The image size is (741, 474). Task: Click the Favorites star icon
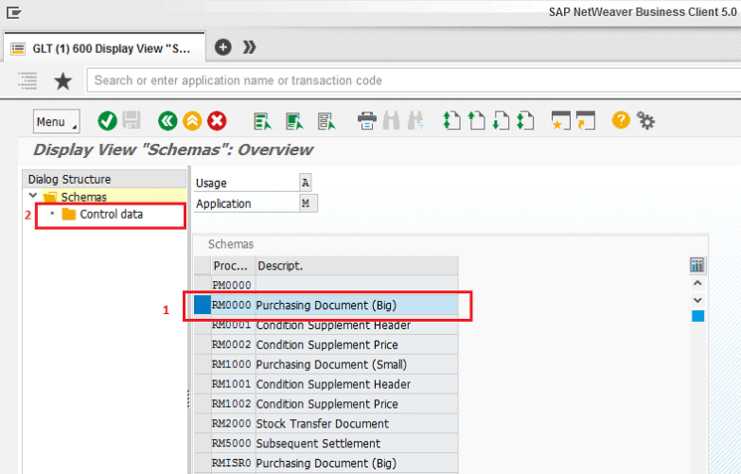pos(62,80)
